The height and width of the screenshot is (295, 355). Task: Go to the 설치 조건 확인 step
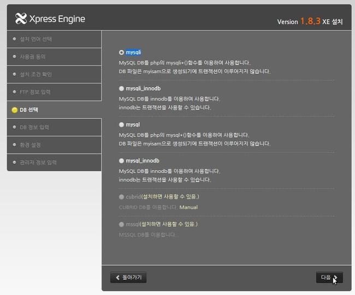pos(54,74)
